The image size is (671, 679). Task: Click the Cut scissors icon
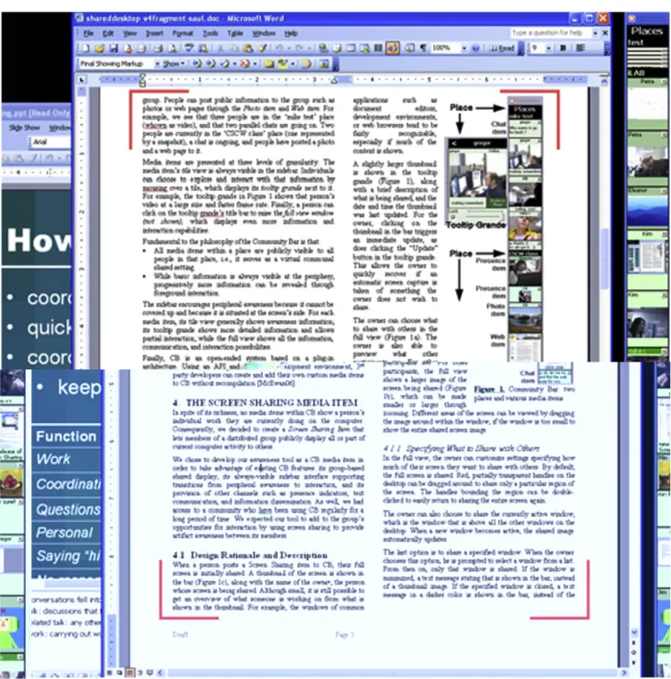220,48
